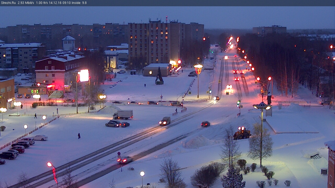Viewport: 335px width, 188px height.
Task: Select the 2.93 Mbit/s bitrate readout
Action: 26,3
